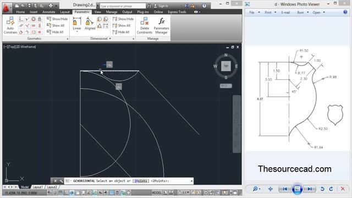Open Dimensional panel settings launcher arrow

tap(133, 39)
